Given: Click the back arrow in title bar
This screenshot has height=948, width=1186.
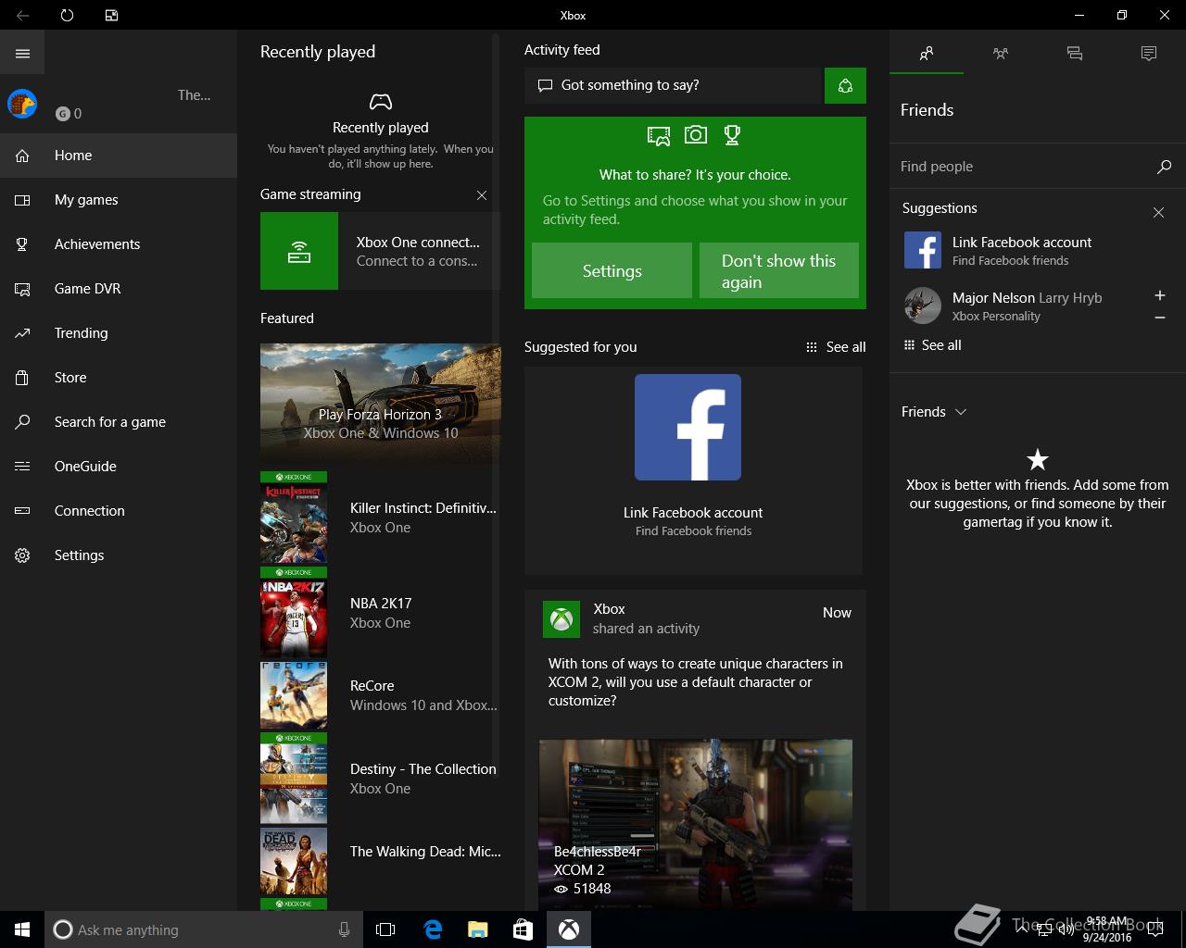Looking at the screenshot, I should click(x=22, y=15).
